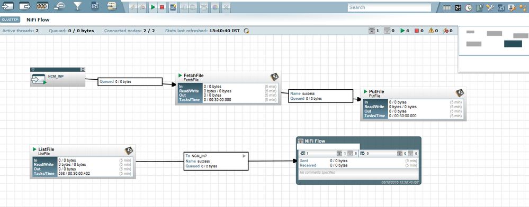Select the PutFile processor title

coord(376,91)
